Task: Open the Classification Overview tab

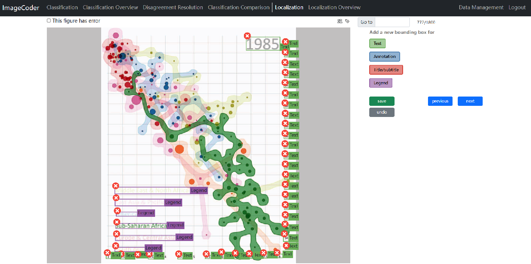Action: click(110, 7)
